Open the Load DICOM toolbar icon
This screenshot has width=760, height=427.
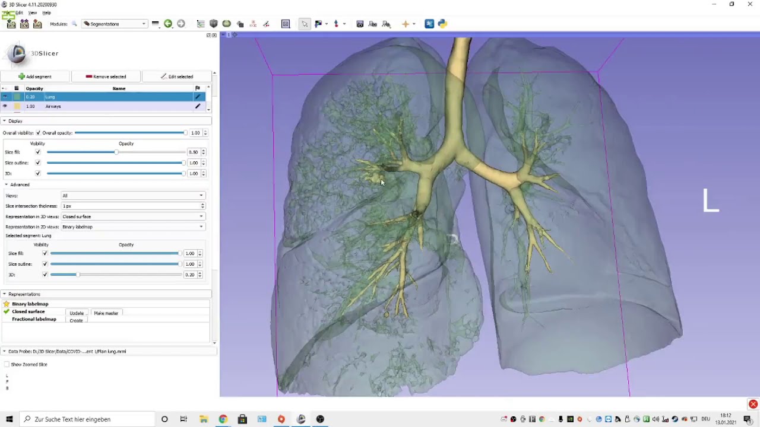24,24
